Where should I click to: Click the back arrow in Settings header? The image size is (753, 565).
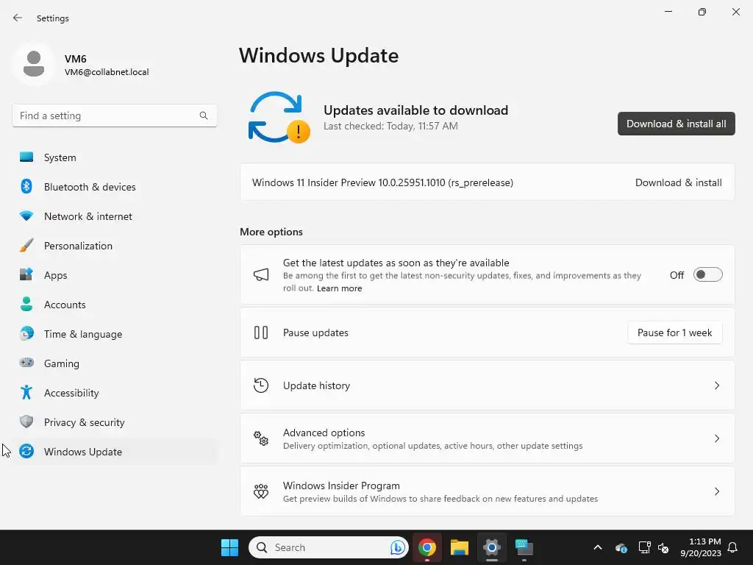pyautogui.click(x=18, y=18)
